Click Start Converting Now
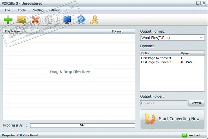Viewport: 208px width, 139px height. tap(172, 119)
